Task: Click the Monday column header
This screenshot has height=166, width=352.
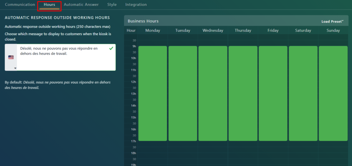Action: coord(153,30)
